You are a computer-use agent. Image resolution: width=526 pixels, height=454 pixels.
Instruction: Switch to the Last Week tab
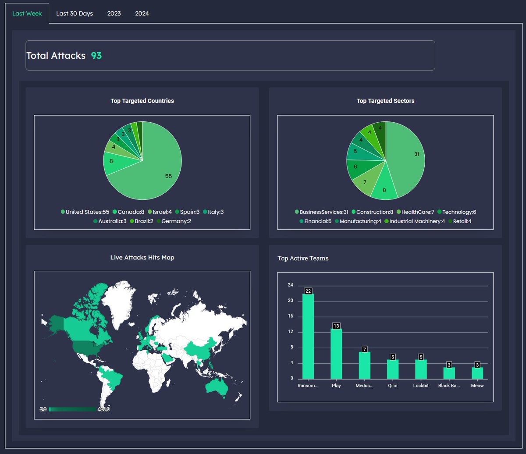(x=27, y=14)
